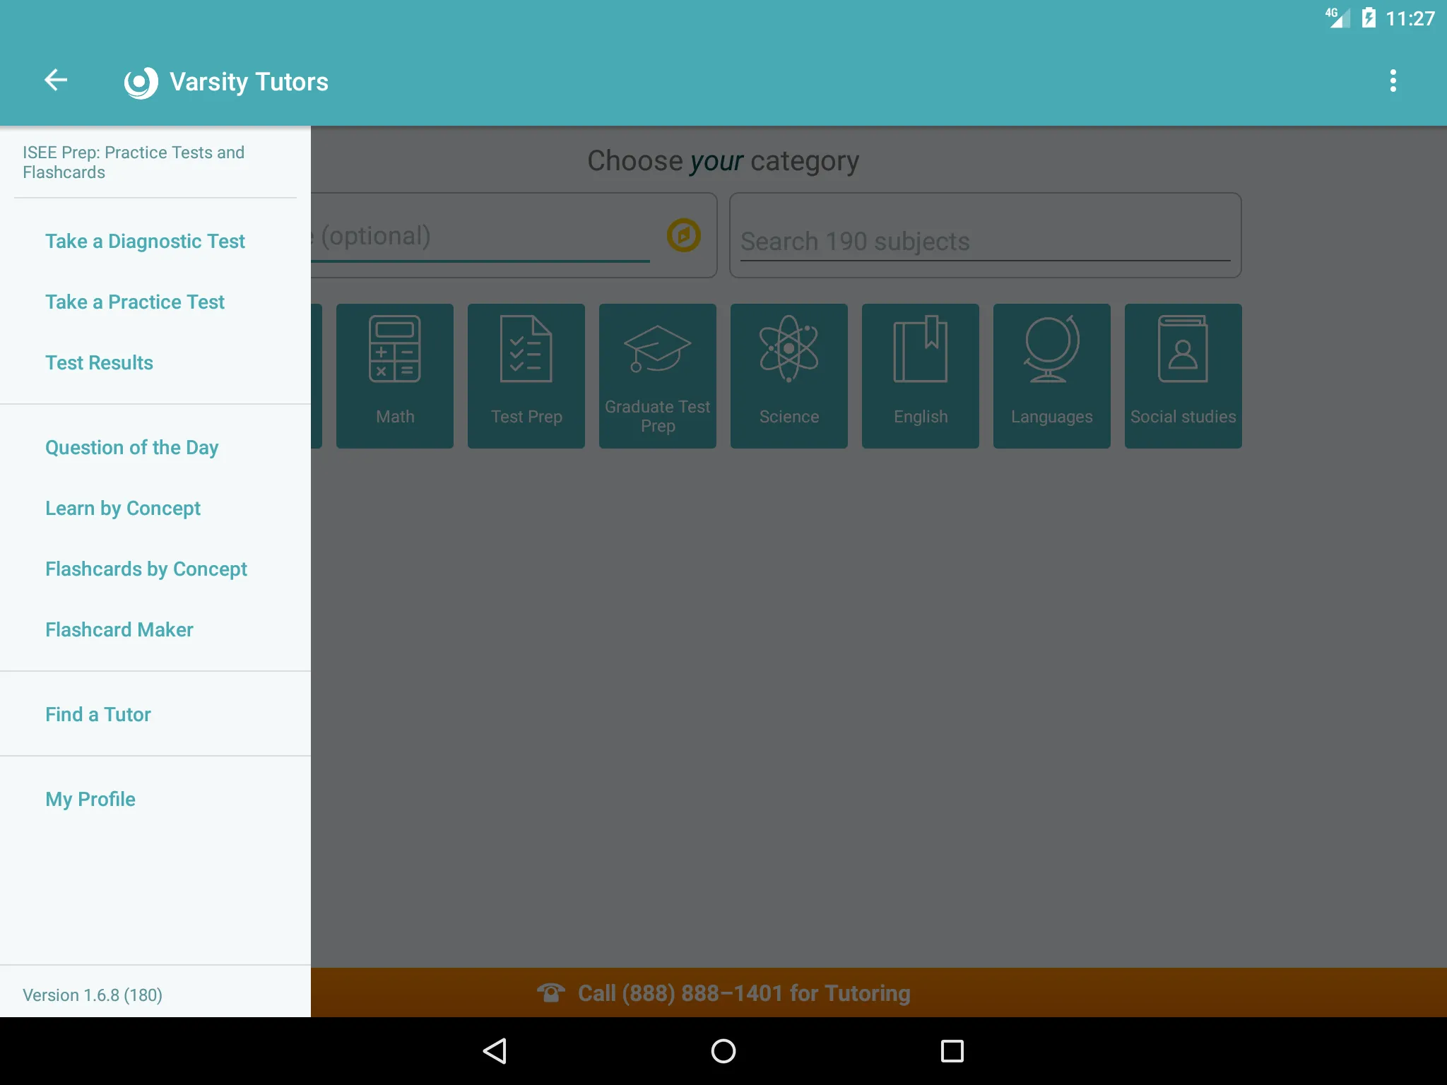Navigate back using the back arrow
Screen dimensions: 1447x1085
(x=58, y=81)
